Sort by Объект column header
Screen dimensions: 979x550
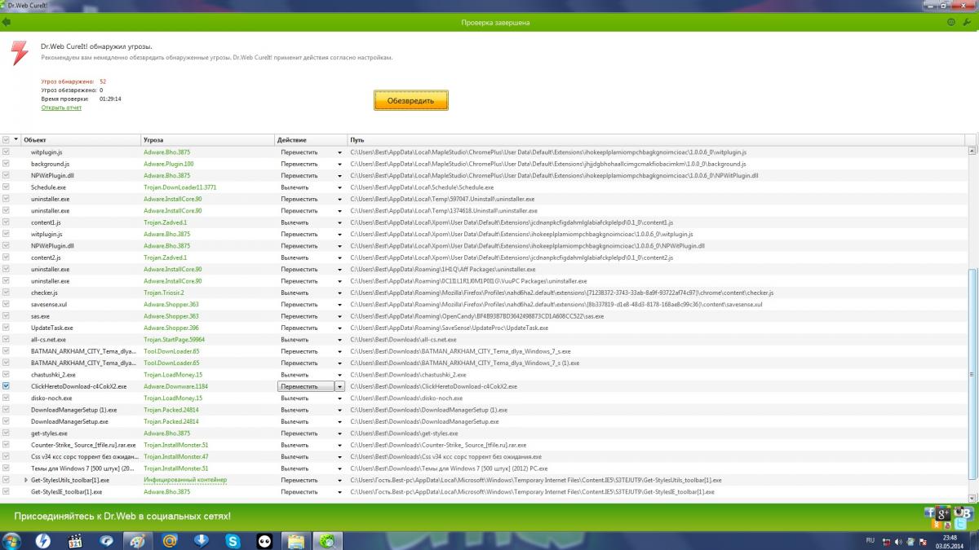(81, 140)
